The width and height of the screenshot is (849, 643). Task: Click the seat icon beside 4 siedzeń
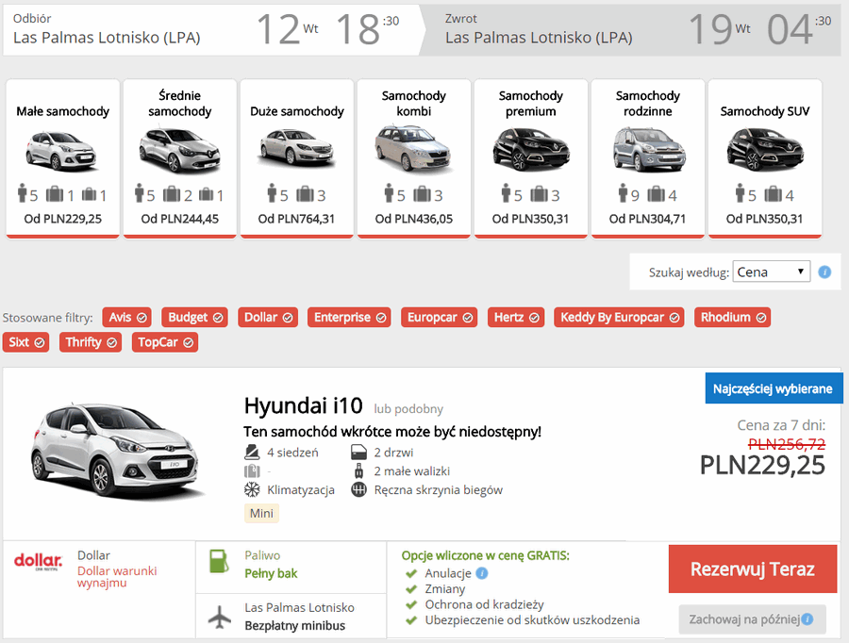coord(252,452)
